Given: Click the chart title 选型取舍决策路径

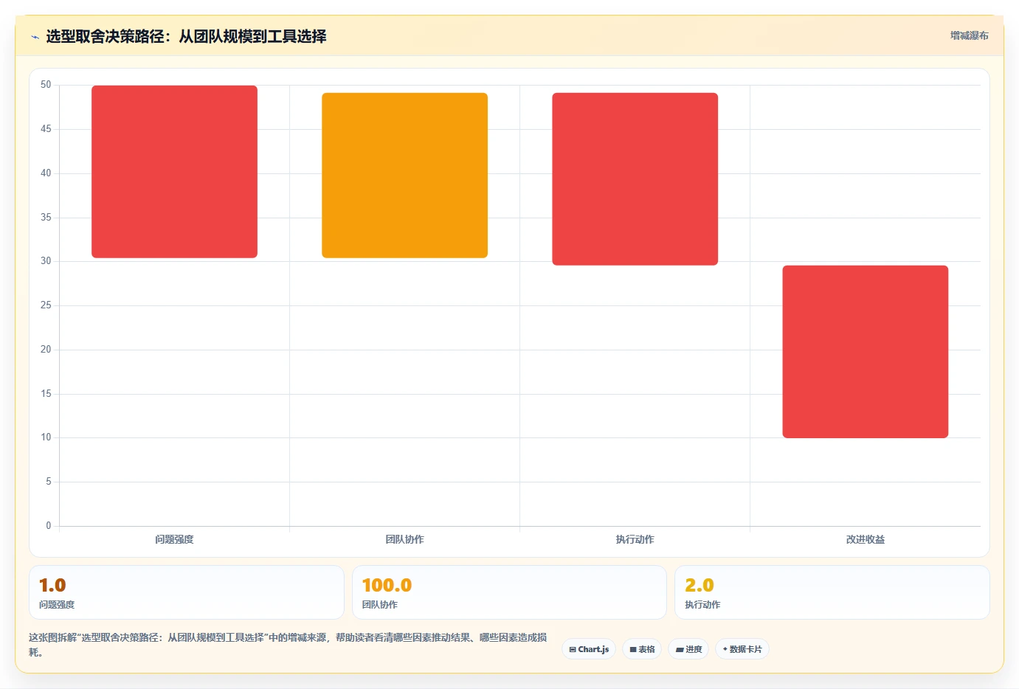Looking at the screenshot, I should click(186, 36).
